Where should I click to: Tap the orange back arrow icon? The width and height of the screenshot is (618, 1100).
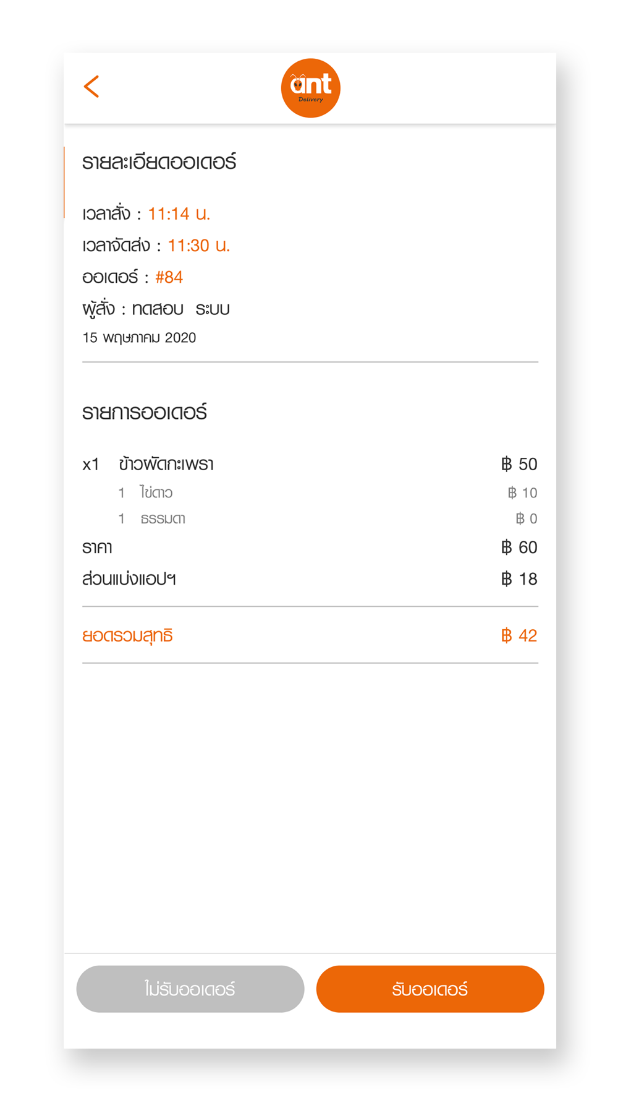91,87
